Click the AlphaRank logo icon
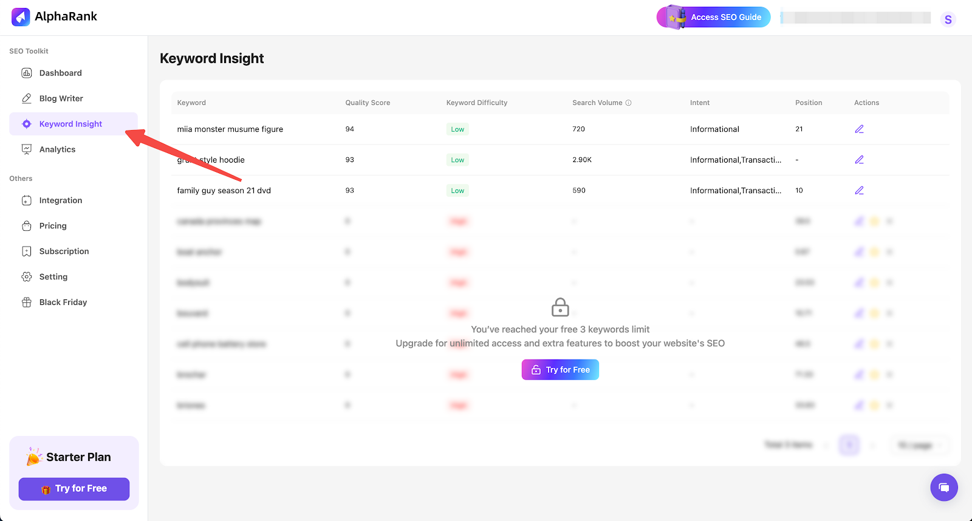The width and height of the screenshot is (972, 521). tap(21, 17)
